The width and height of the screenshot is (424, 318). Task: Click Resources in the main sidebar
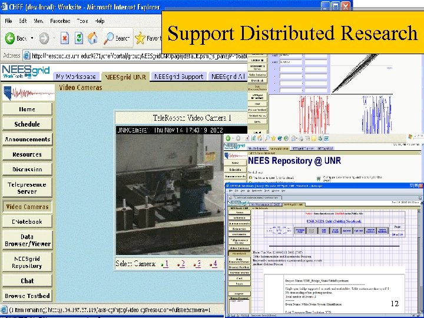click(27, 154)
